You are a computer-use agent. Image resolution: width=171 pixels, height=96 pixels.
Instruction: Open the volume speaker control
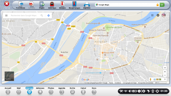(x=130, y=91)
